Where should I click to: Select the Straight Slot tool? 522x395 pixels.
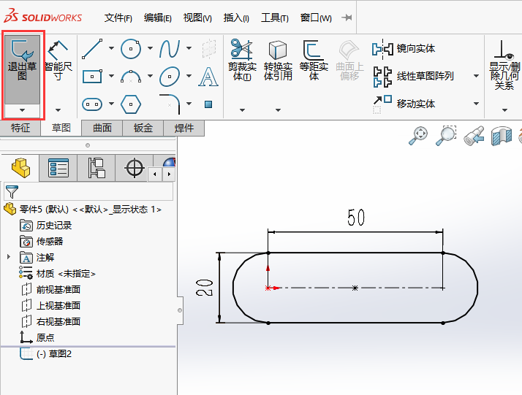pos(92,104)
